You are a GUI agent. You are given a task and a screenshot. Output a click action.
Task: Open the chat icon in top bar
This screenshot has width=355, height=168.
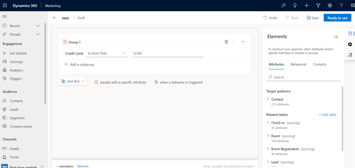(x=353, y=6)
